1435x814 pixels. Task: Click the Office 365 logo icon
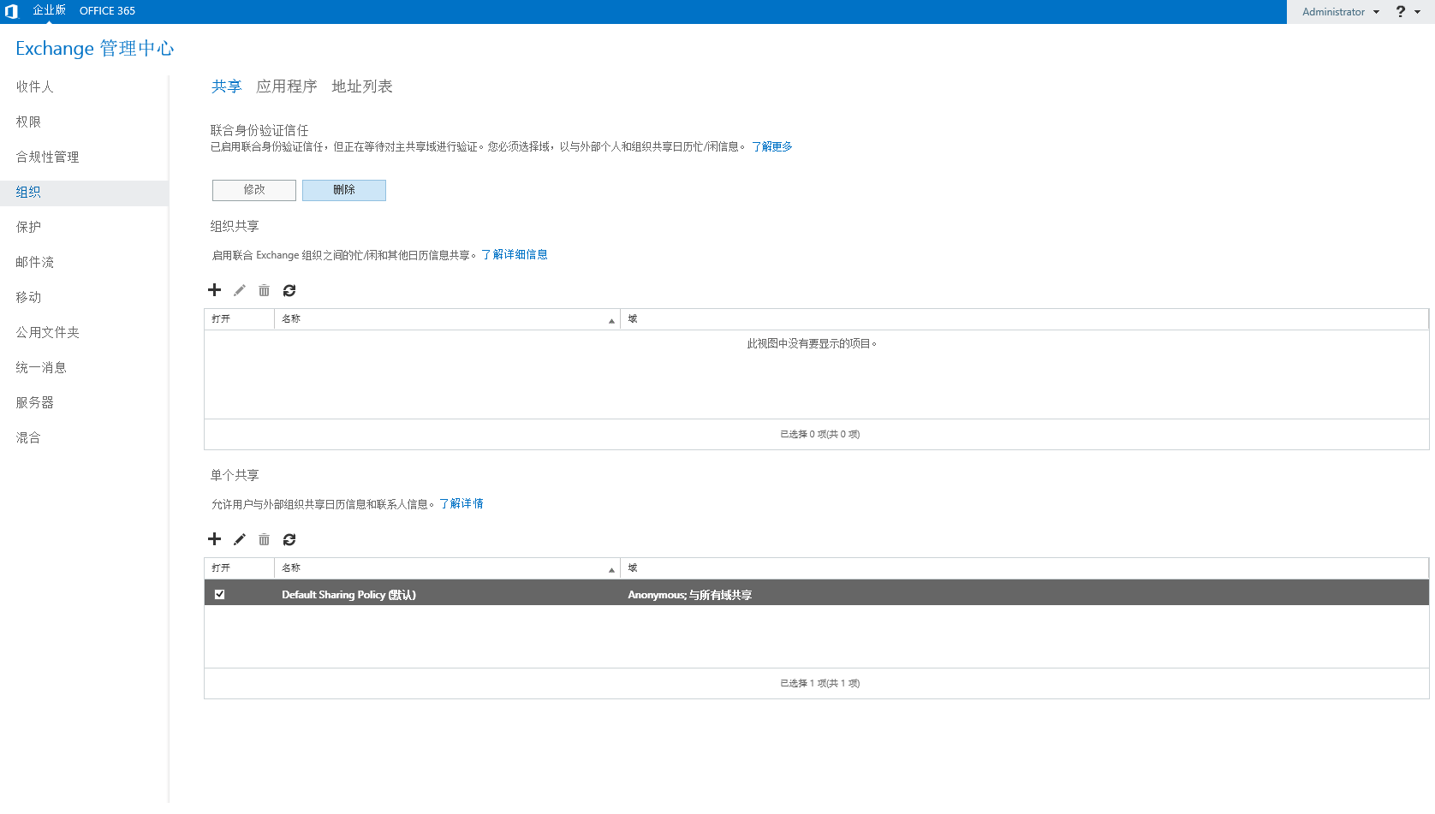pos(11,11)
